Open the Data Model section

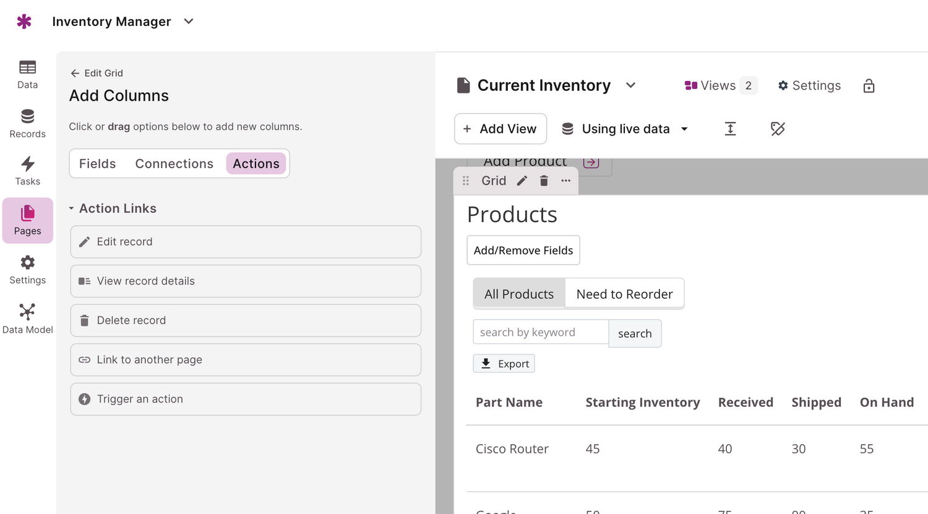tap(27, 318)
